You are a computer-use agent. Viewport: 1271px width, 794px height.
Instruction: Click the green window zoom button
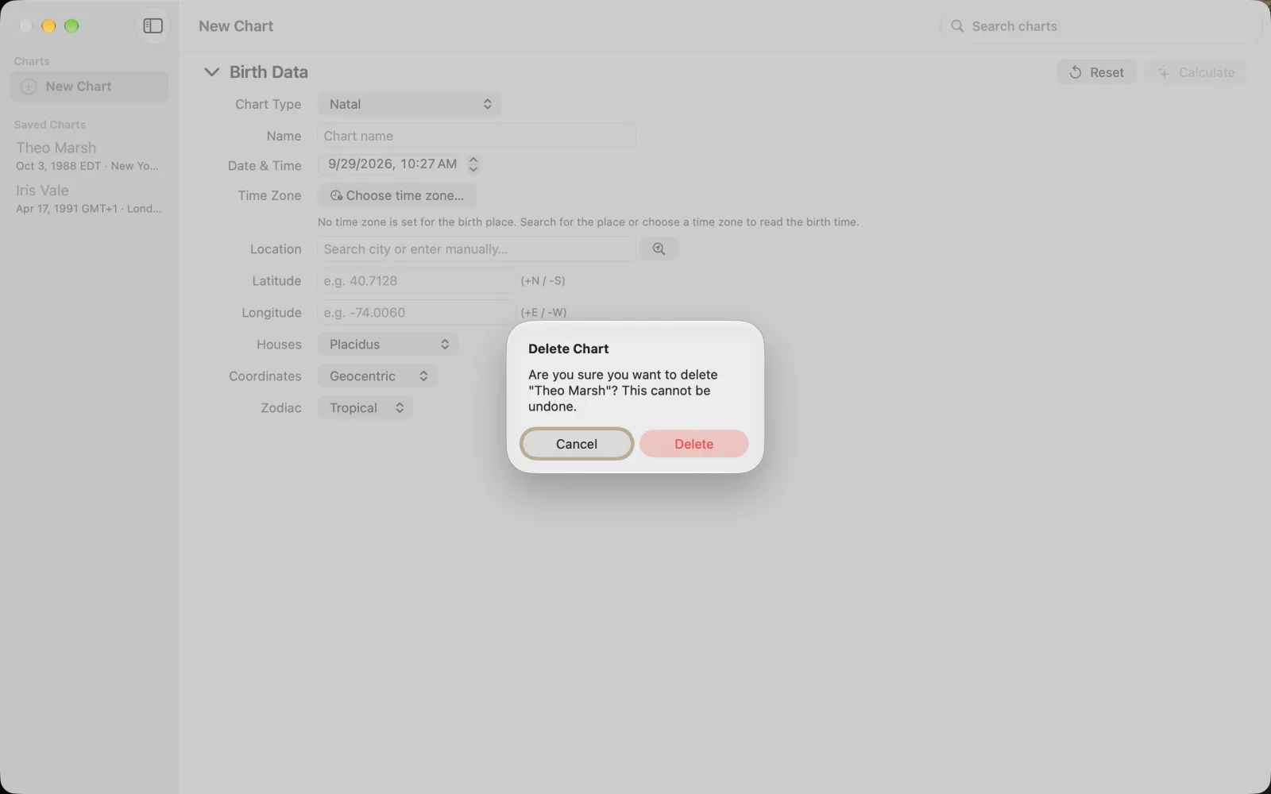tap(71, 26)
